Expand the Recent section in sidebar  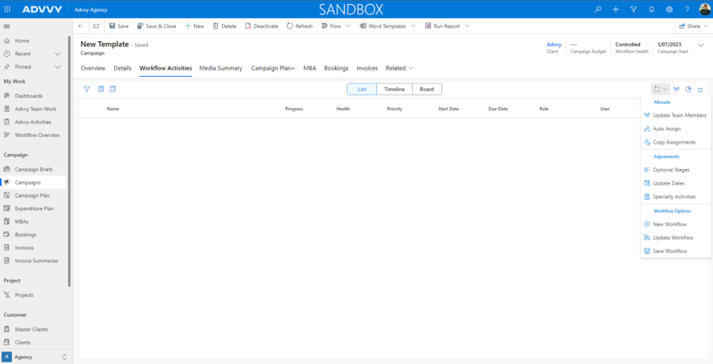(57, 54)
